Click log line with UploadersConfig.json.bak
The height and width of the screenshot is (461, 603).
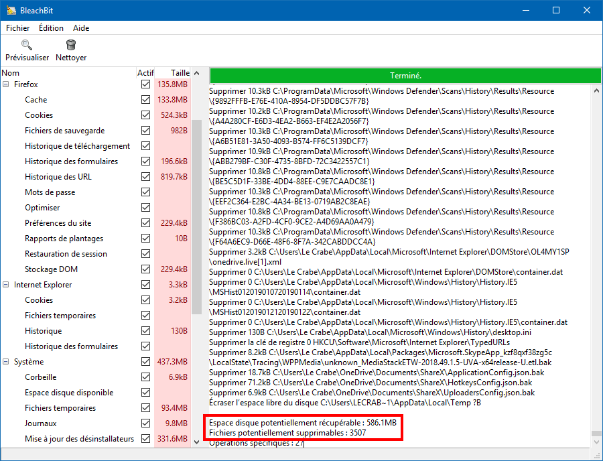(372, 393)
